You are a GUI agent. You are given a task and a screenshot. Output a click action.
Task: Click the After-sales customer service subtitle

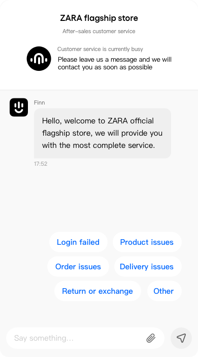(99, 31)
